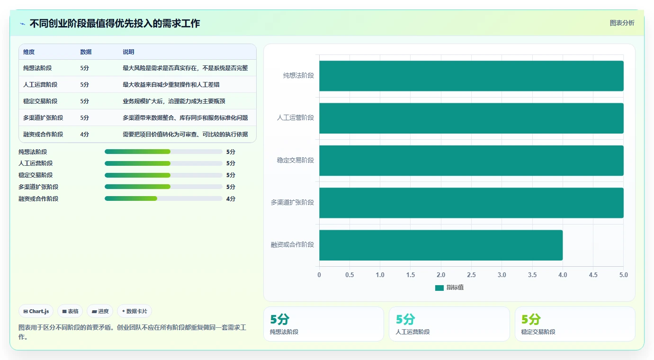Click the 融资或合作阶段 progress bar

click(163, 199)
